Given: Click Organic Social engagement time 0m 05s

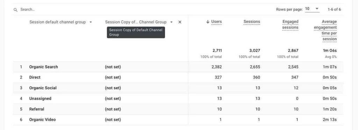Looking at the screenshot, I should [x=330, y=88].
